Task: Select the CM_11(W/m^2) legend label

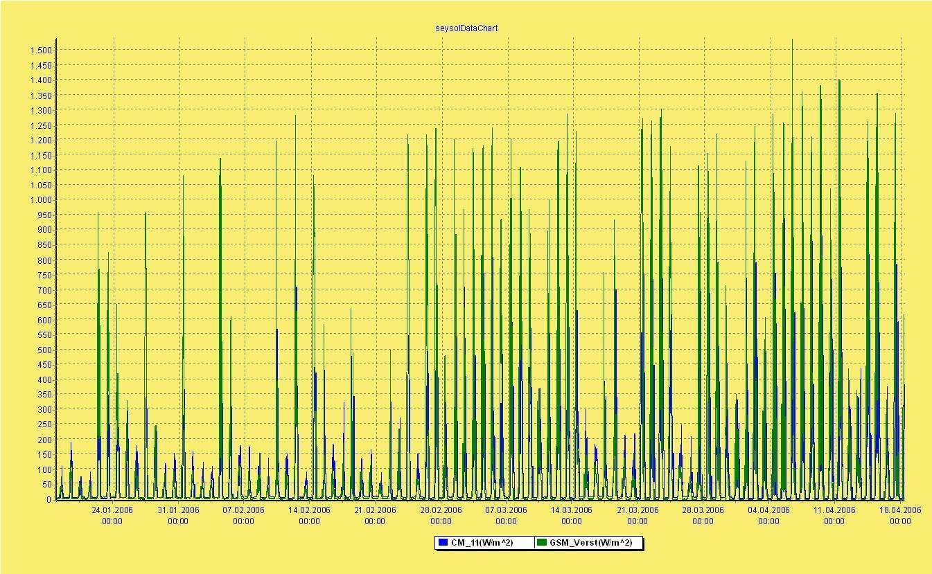Action: (x=482, y=543)
